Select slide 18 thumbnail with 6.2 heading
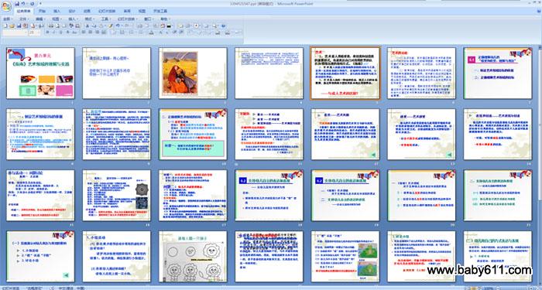This screenshot has width=542, height=290. (269, 195)
